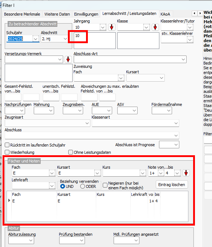
Task: Click red arrow beside Versetzungs-Vermerk
Action: 68,59
